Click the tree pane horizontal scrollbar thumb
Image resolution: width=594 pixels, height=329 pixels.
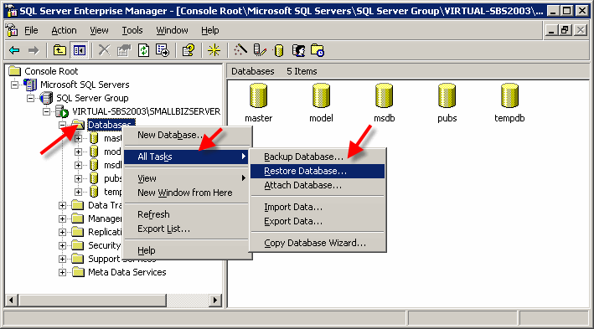91,301
